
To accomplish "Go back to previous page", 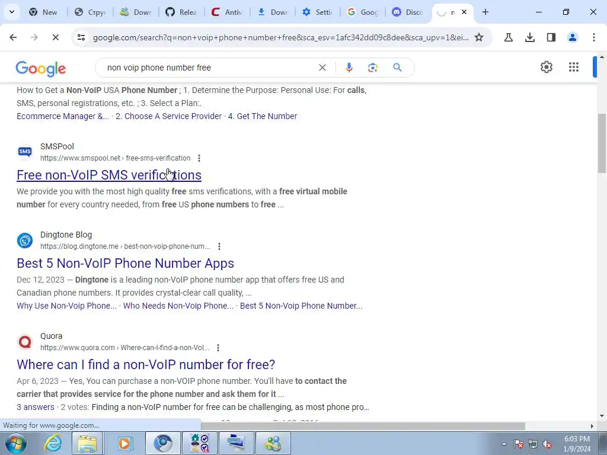I will (13, 37).
